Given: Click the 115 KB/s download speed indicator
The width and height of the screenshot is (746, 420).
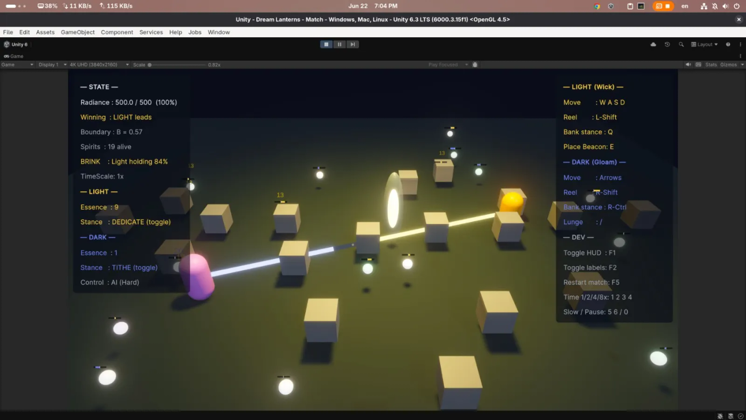Looking at the screenshot, I should [x=115, y=6].
